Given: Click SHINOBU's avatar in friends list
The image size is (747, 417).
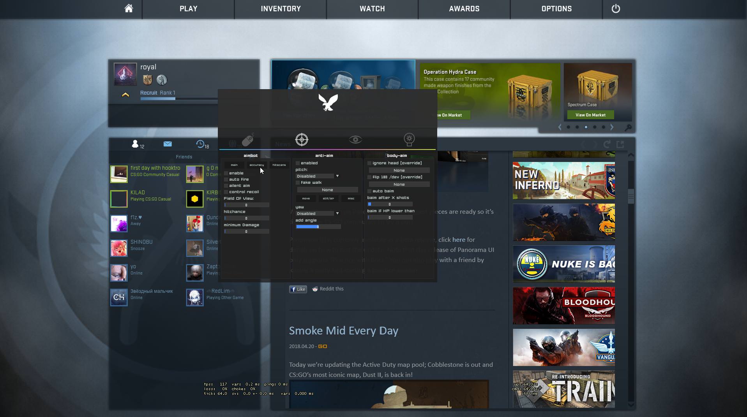Looking at the screenshot, I should 119,248.
